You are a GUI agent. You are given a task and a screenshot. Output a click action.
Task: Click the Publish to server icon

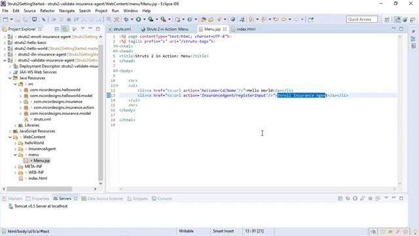[378, 198]
